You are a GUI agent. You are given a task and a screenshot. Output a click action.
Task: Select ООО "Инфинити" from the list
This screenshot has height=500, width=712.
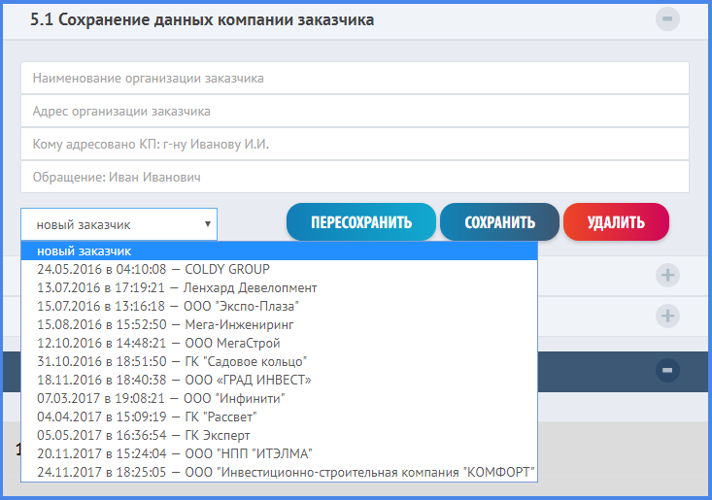click(x=279, y=398)
